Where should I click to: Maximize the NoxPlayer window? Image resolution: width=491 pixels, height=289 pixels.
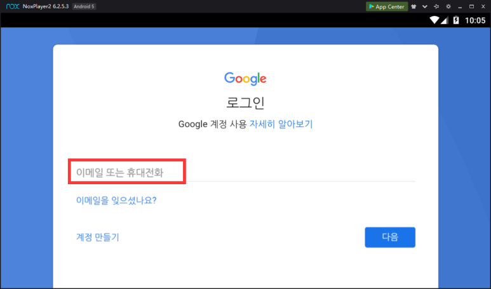tap(471, 6)
